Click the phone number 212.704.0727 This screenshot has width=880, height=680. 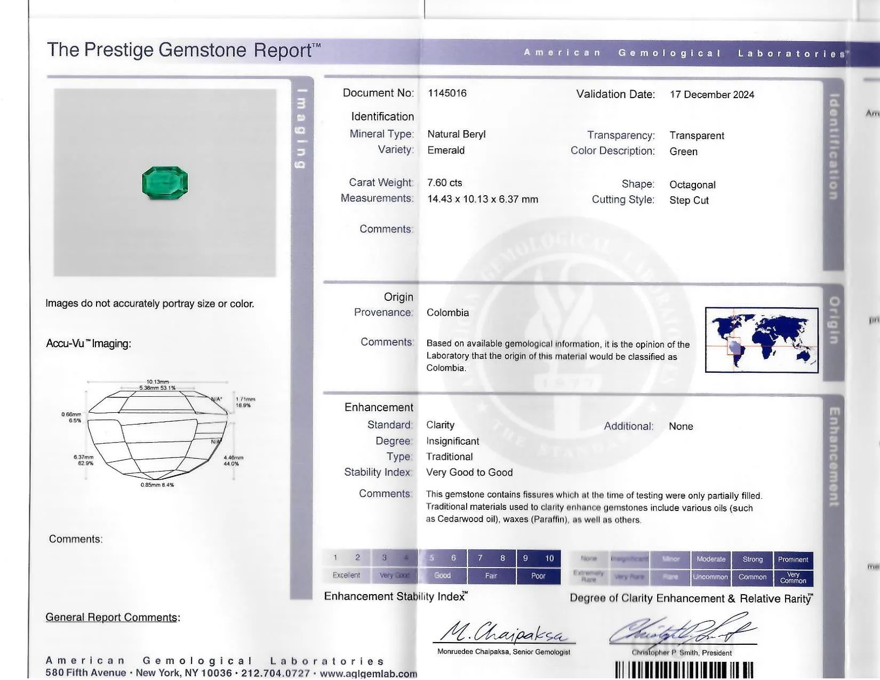click(276, 674)
